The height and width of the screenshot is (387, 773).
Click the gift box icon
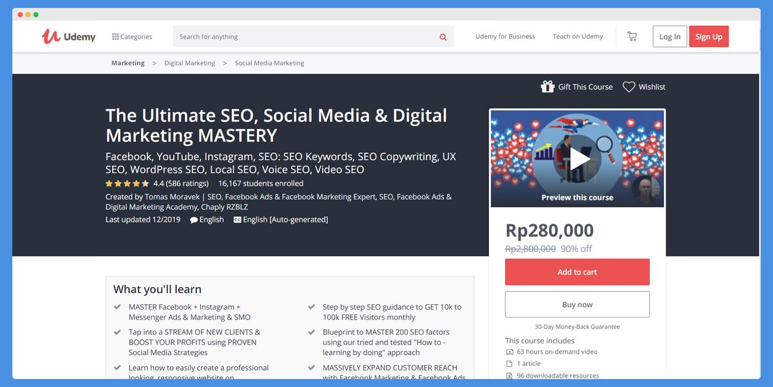548,87
